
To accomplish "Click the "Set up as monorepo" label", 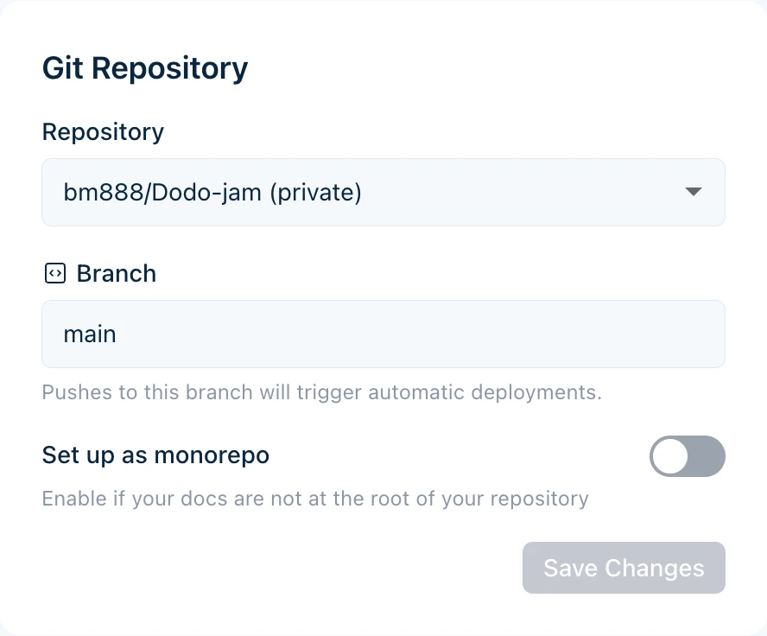I will click(x=155, y=455).
